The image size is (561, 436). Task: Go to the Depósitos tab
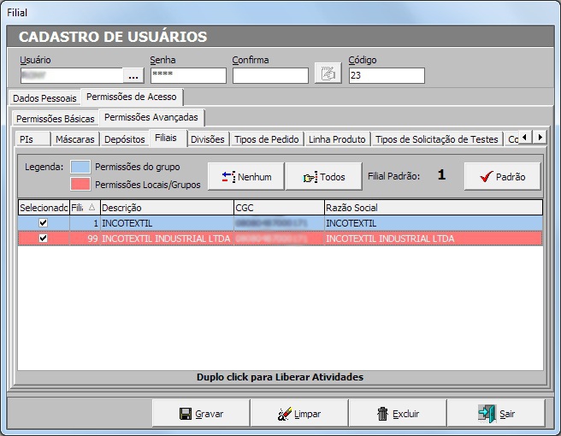[124, 139]
